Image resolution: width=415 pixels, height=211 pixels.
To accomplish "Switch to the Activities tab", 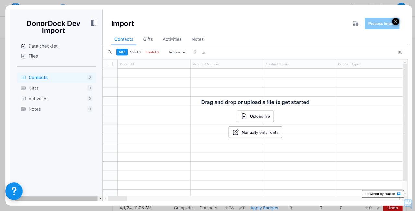I will 172,39.
